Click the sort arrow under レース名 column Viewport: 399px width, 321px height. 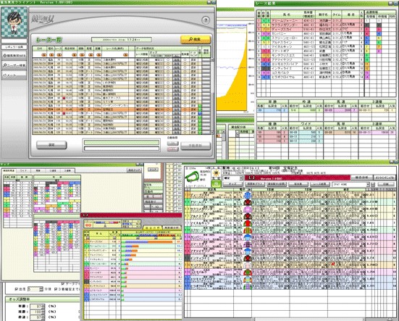click(125, 55)
